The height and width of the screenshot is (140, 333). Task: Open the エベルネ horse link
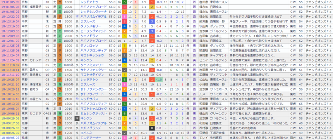pyautogui.click(x=86, y=133)
